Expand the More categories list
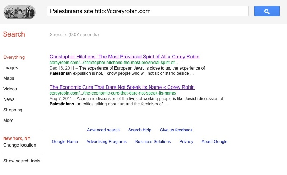The height and width of the screenshot is (175, 287). (8, 121)
